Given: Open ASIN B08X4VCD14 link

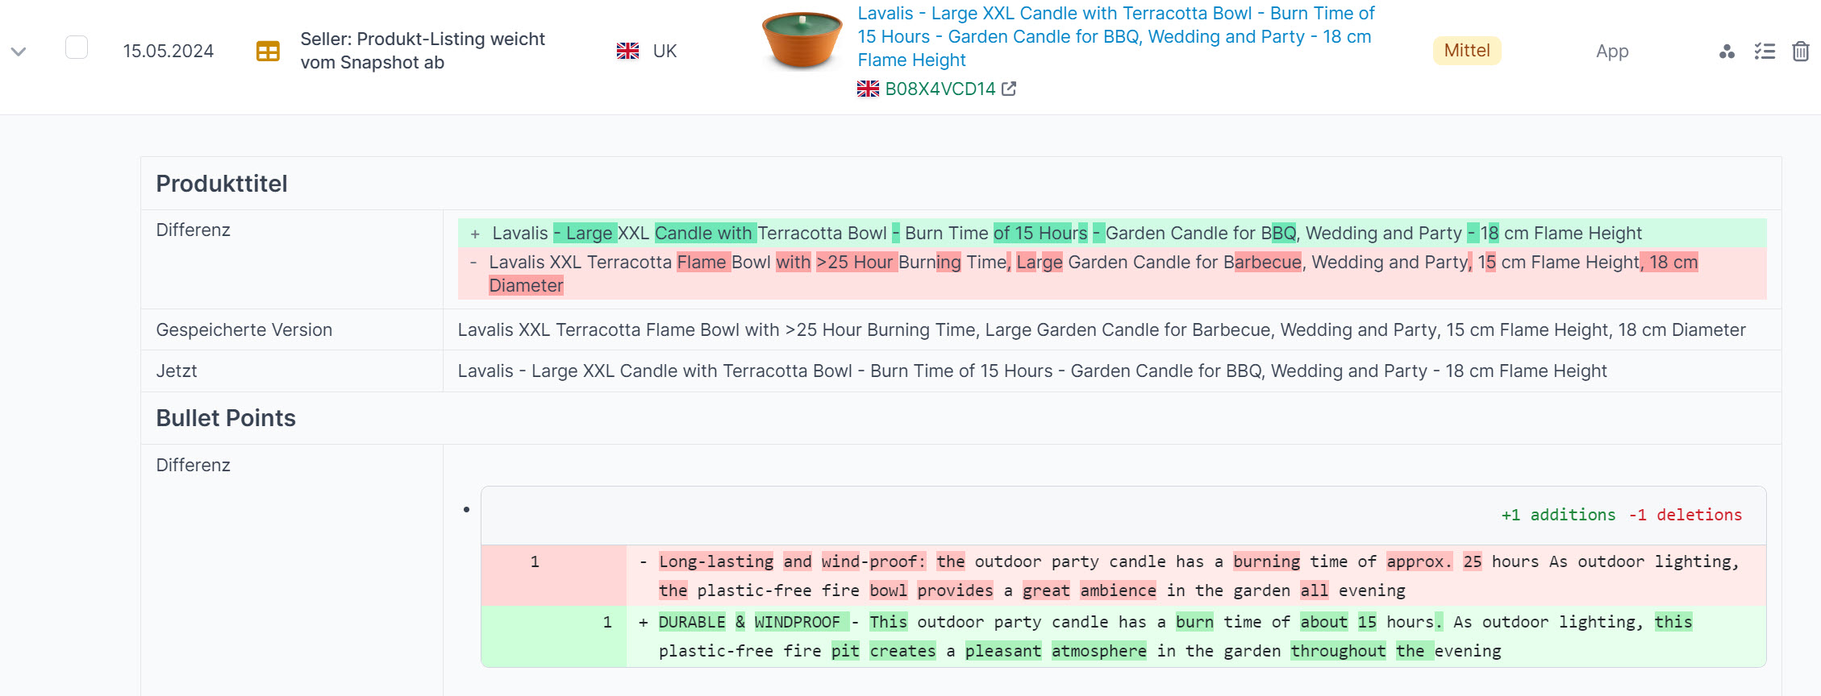Looking at the screenshot, I should pyautogui.click(x=940, y=89).
